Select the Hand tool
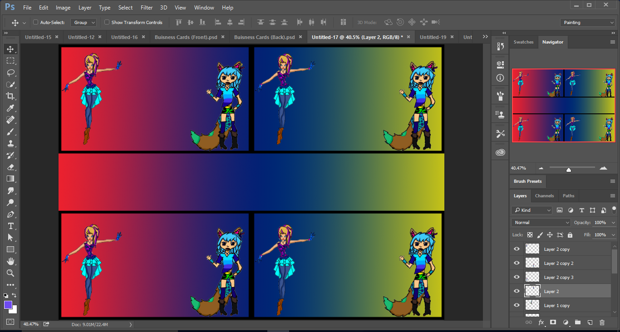Image resolution: width=620 pixels, height=332 pixels. click(10, 261)
